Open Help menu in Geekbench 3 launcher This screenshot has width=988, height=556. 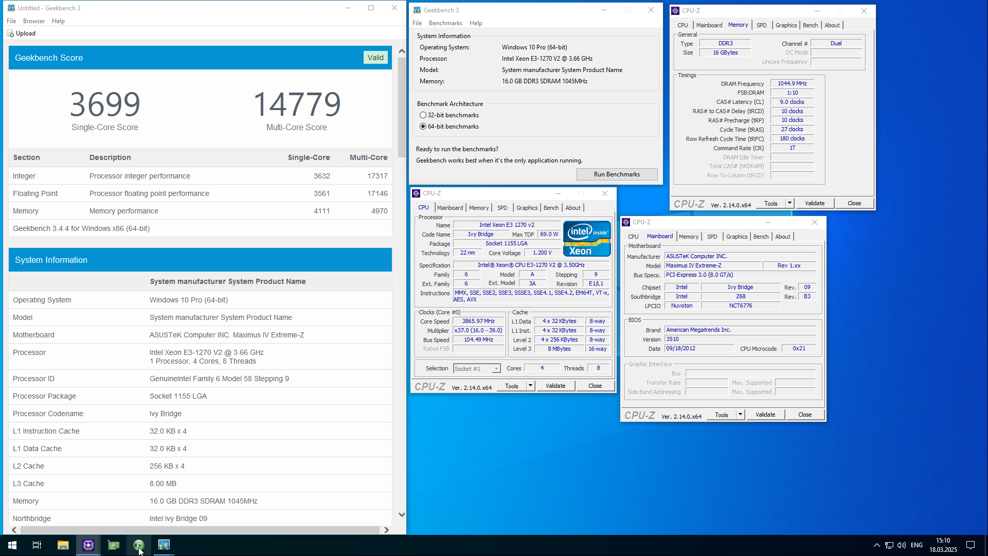pos(476,23)
